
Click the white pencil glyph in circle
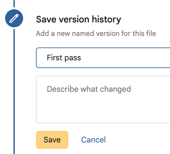click(x=14, y=18)
